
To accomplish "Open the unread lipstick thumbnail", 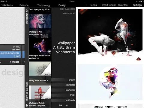I will coord(40,92).
